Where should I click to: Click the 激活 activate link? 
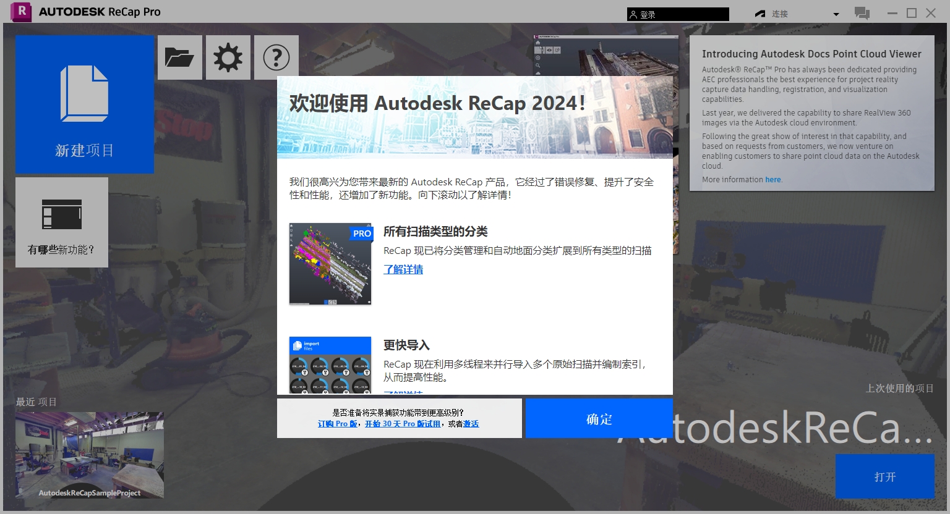471,424
